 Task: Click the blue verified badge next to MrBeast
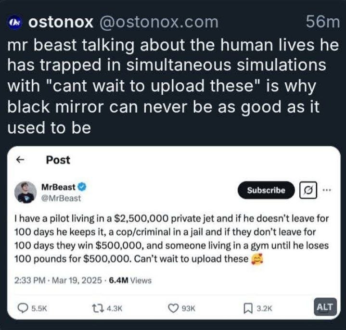82,187
